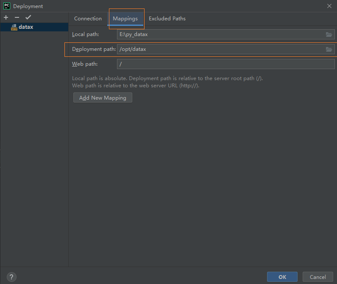This screenshot has height=284, width=337.
Task: Browse for local path folder
Action: click(x=329, y=34)
